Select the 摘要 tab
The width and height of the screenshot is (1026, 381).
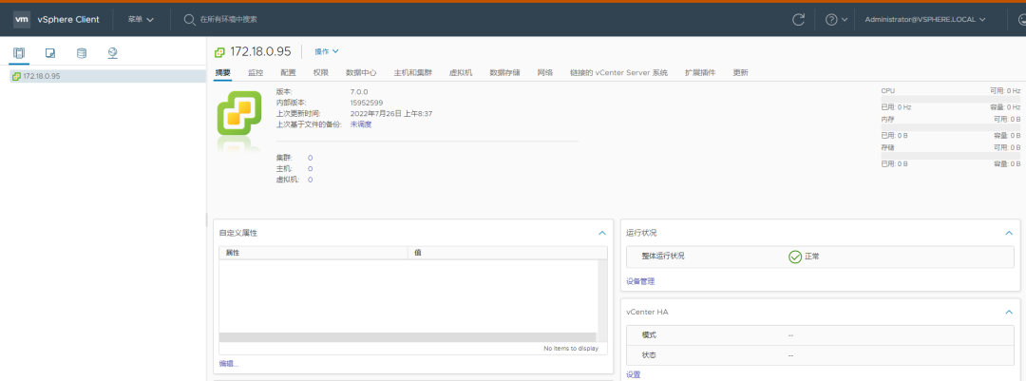223,72
